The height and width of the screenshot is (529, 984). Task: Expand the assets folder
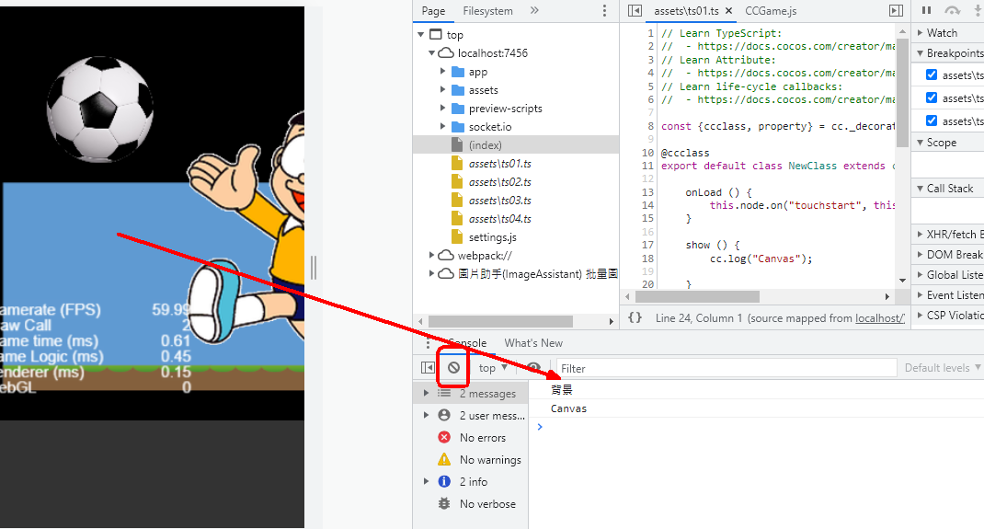coord(442,90)
